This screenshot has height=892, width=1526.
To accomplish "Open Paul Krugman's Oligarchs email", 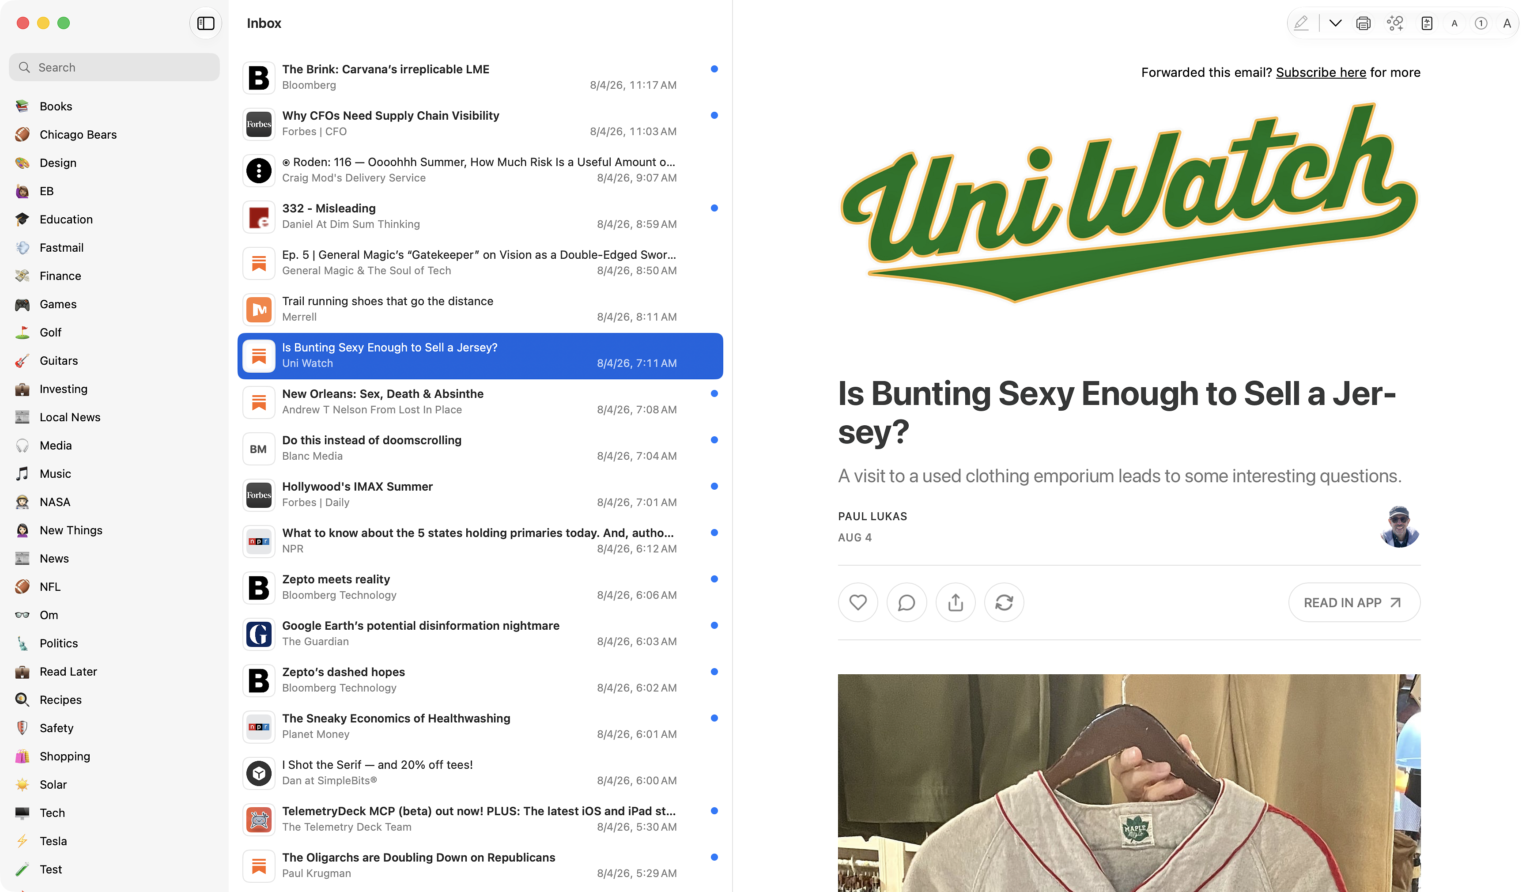I will coord(480,866).
